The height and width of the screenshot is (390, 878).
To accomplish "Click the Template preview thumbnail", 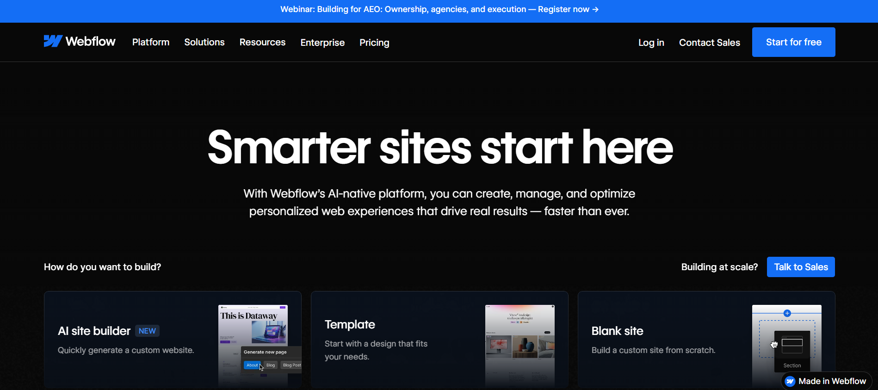I will 519,345.
